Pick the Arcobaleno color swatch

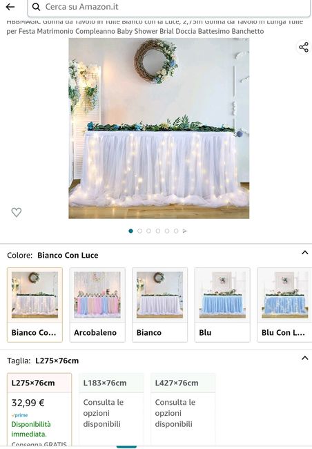click(x=97, y=305)
